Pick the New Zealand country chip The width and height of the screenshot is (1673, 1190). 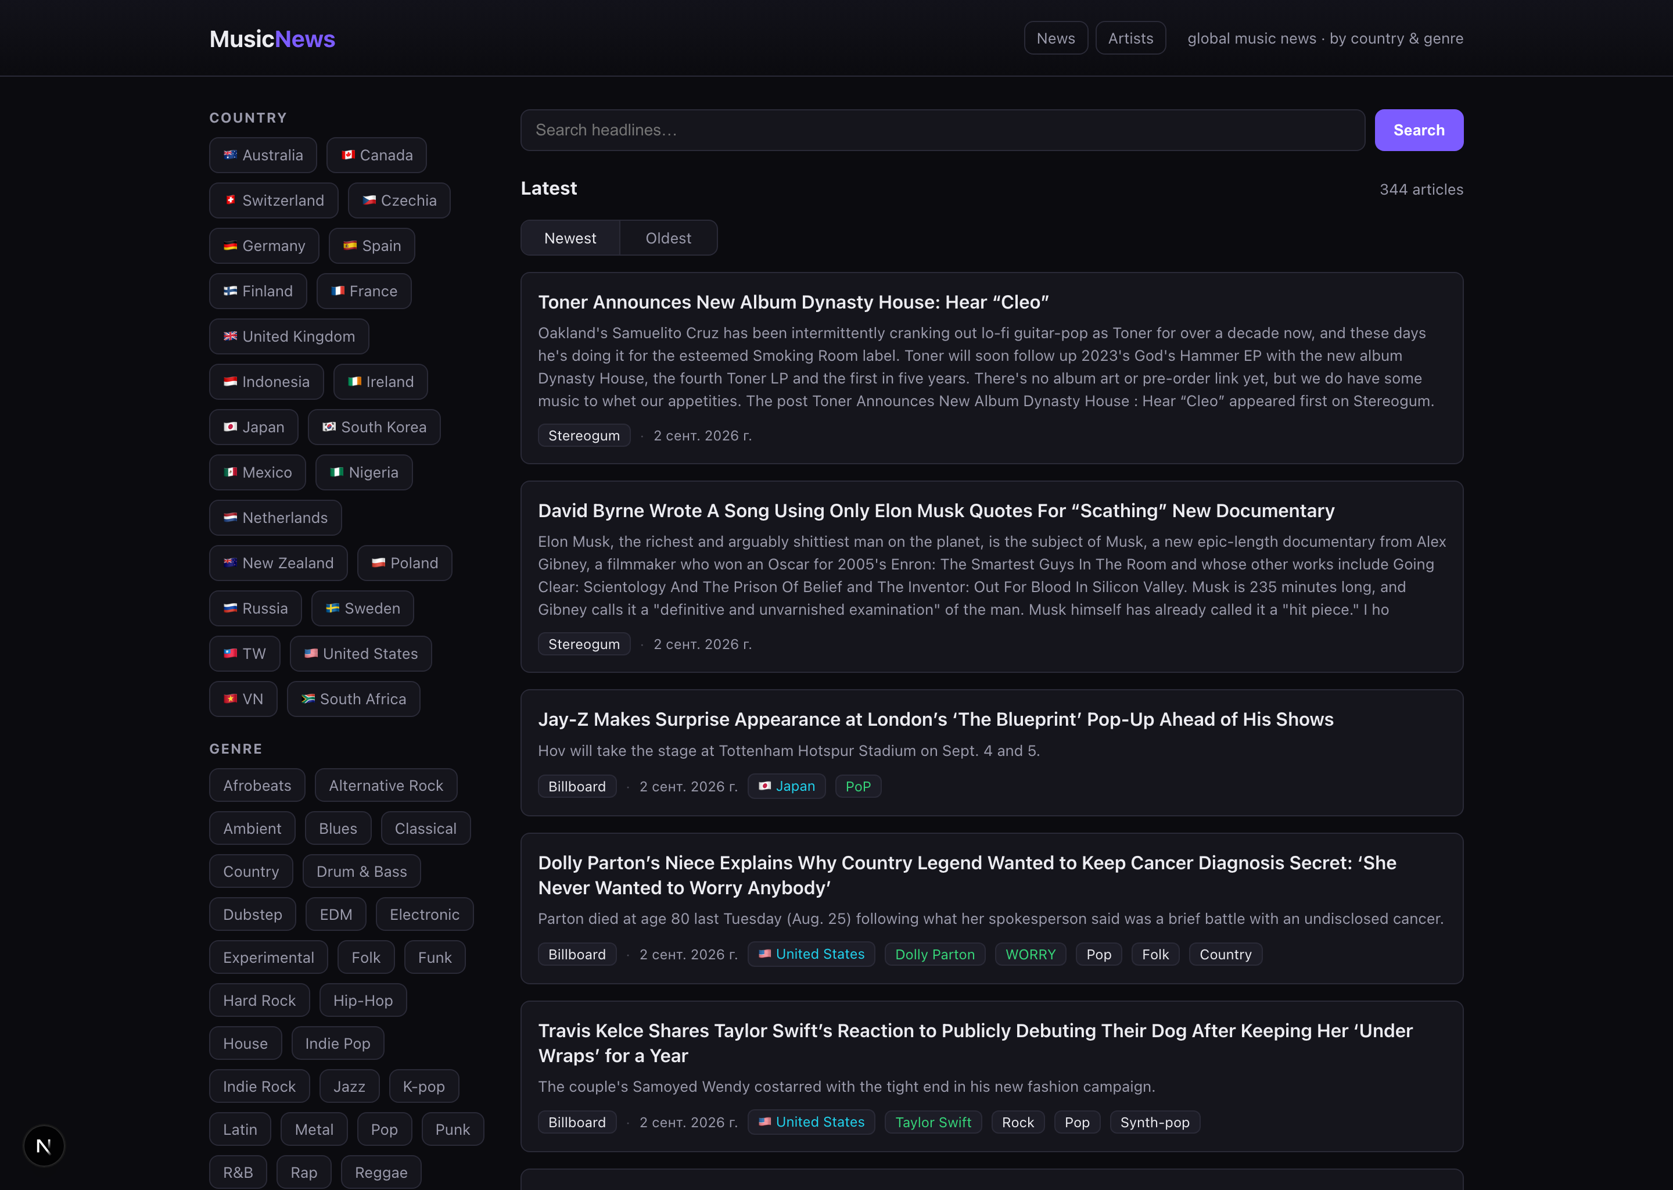(x=278, y=564)
